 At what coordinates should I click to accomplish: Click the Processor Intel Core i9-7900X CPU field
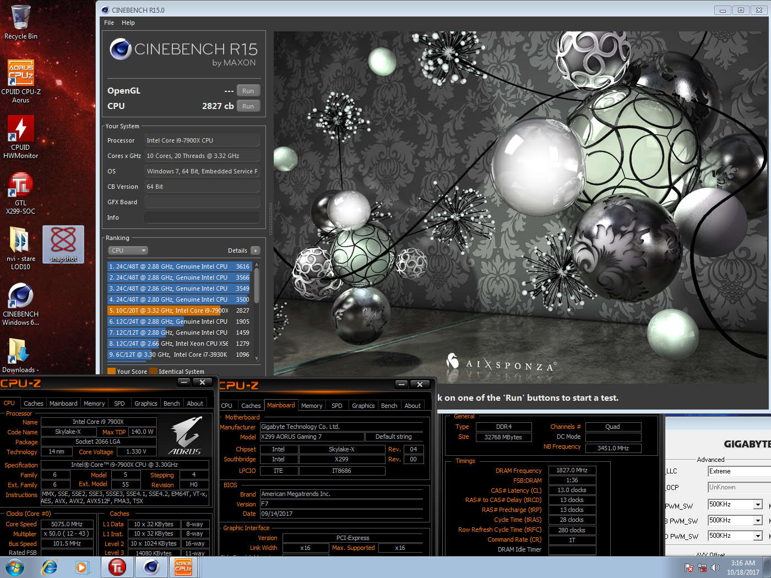pos(202,140)
